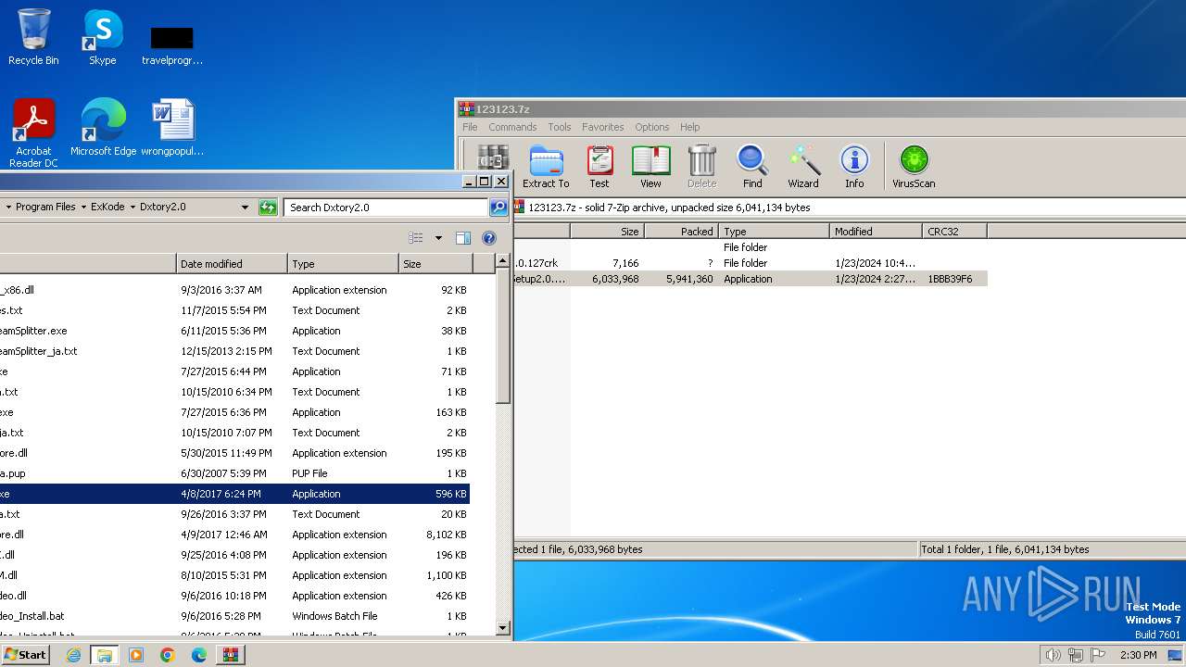The image size is (1186, 667).
Task: Click the Test archive icon
Action: coord(599,167)
